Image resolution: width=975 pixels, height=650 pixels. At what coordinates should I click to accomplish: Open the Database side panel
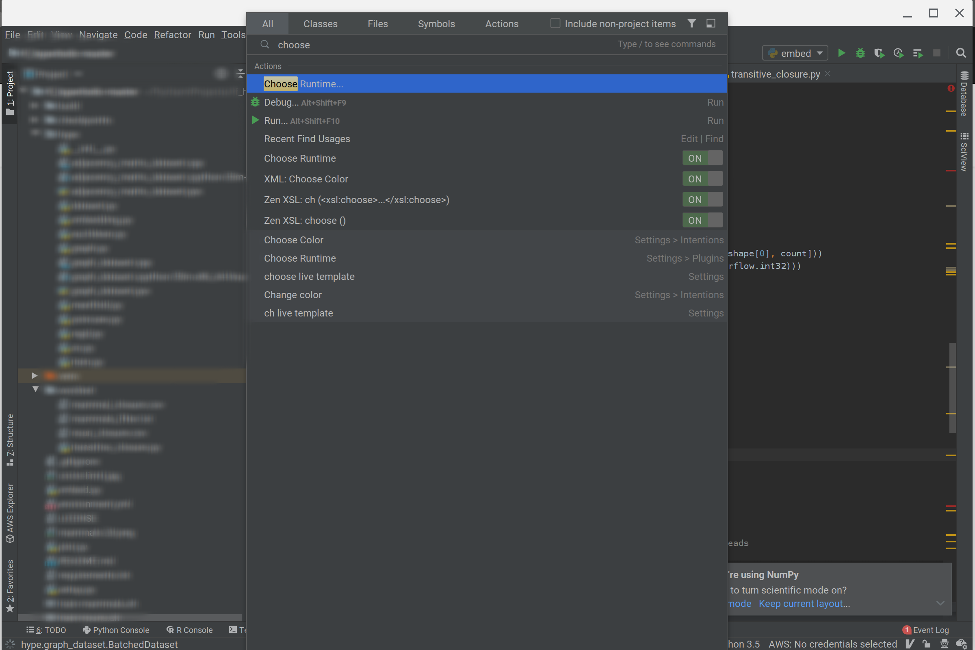964,94
